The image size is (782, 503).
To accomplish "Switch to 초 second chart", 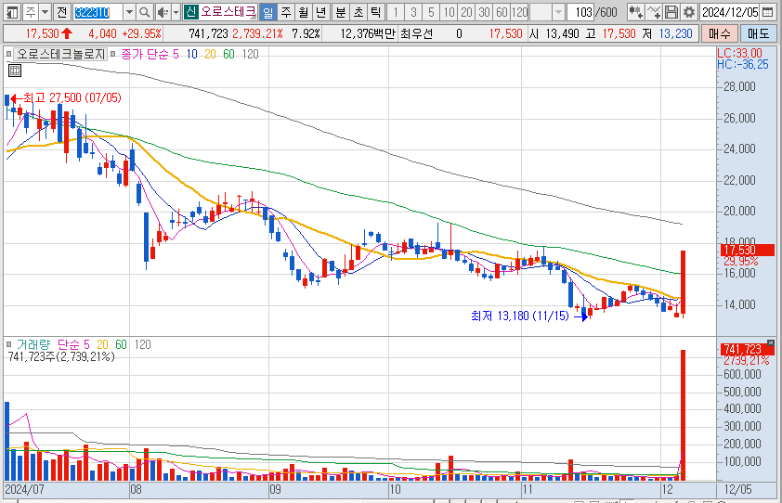I will pos(358,12).
